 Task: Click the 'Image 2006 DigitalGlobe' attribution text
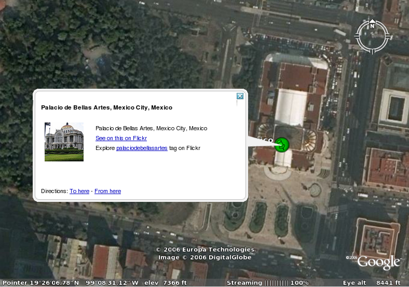pos(205,257)
